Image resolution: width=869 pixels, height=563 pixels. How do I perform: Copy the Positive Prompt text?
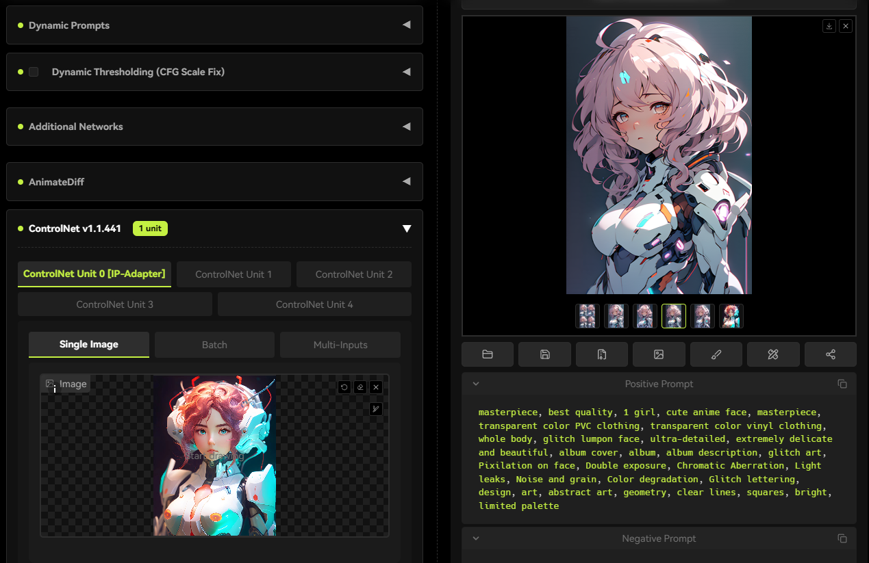[x=842, y=384]
